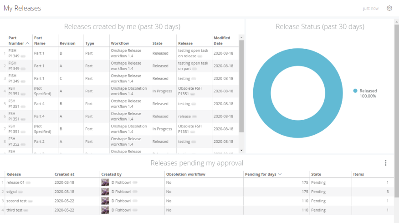Open the three-dot menu of pending approvals
399x223 pixels.
click(385, 163)
